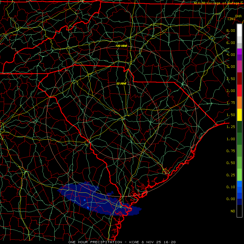Click the 6.00 legend value
The width and height of the screenshot is (244, 244).
[231, 43]
